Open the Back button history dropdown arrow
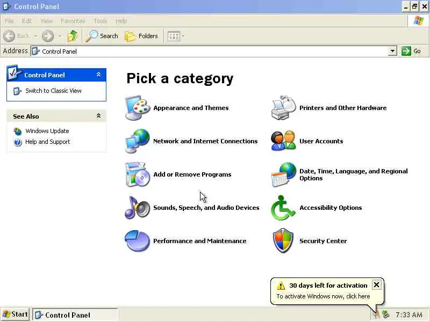 (35, 36)
